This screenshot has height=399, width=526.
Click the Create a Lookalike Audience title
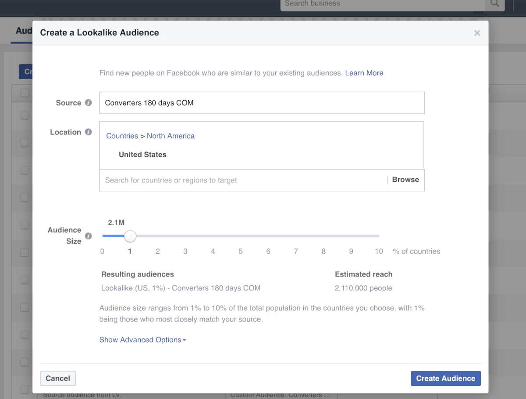(x=100, y=33)
